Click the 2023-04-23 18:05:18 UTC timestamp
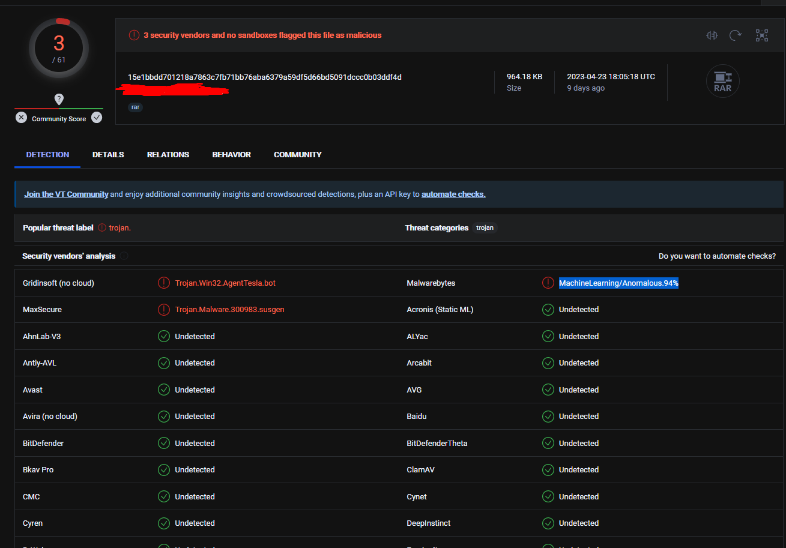786x548 pixels. (x=611, y=77)
